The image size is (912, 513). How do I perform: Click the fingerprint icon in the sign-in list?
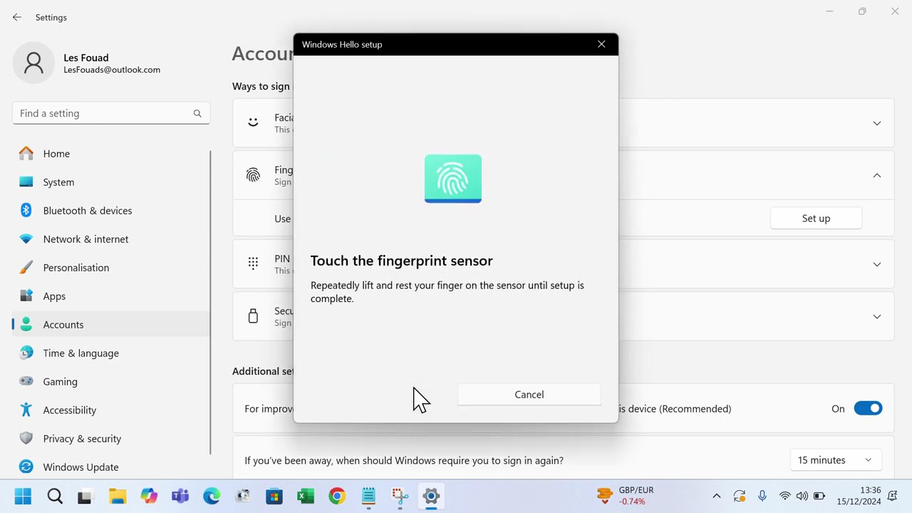coord(253,175)
